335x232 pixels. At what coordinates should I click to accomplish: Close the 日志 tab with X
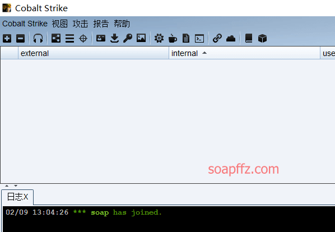tap(26, 197)
